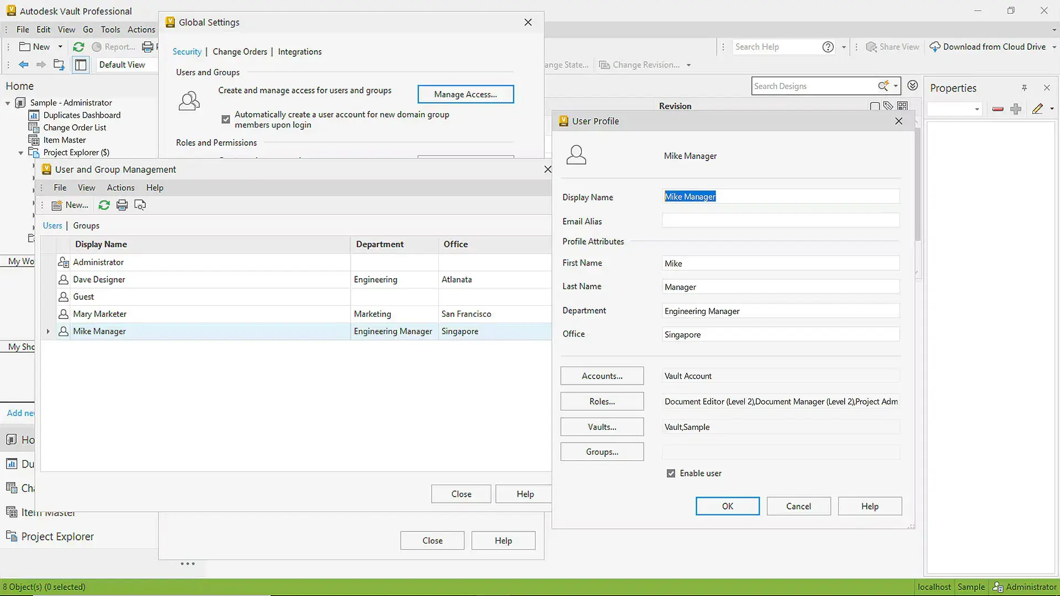This screenshot has height=596, width=1060.
Task: Switch to the Change Orders tab in Global Settings
Action: tap(240, 52)
